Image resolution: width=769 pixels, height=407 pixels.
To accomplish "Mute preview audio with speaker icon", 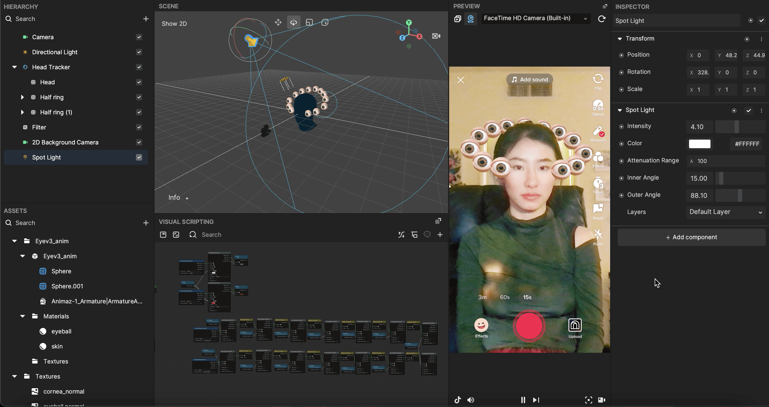I will click(471, 400).
